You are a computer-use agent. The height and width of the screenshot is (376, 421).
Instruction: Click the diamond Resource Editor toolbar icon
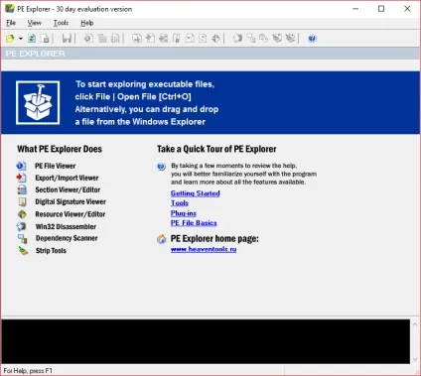coord(215,39)
